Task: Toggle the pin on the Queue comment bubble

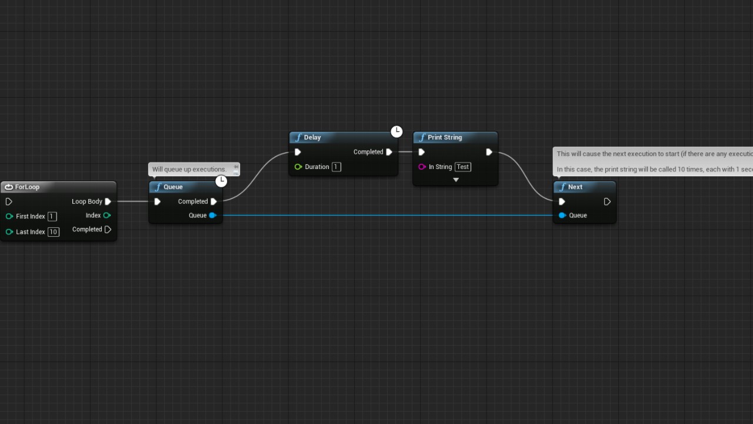Action: click(236, 166)
